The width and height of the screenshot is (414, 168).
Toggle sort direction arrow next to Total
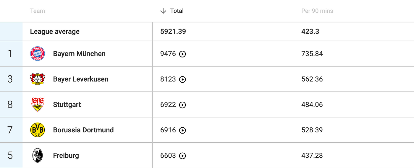[163, 11]
